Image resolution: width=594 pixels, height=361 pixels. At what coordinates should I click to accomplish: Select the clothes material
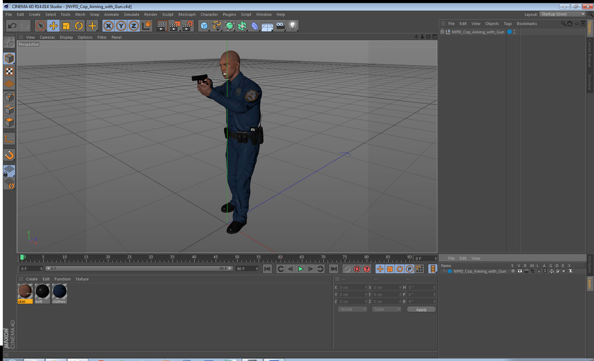point(59,293)
